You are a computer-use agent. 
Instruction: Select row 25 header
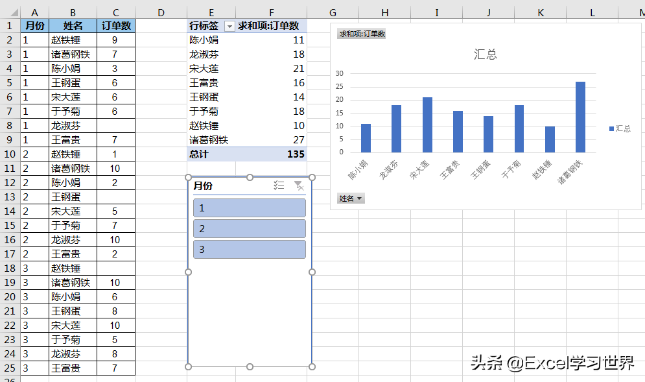10,368
